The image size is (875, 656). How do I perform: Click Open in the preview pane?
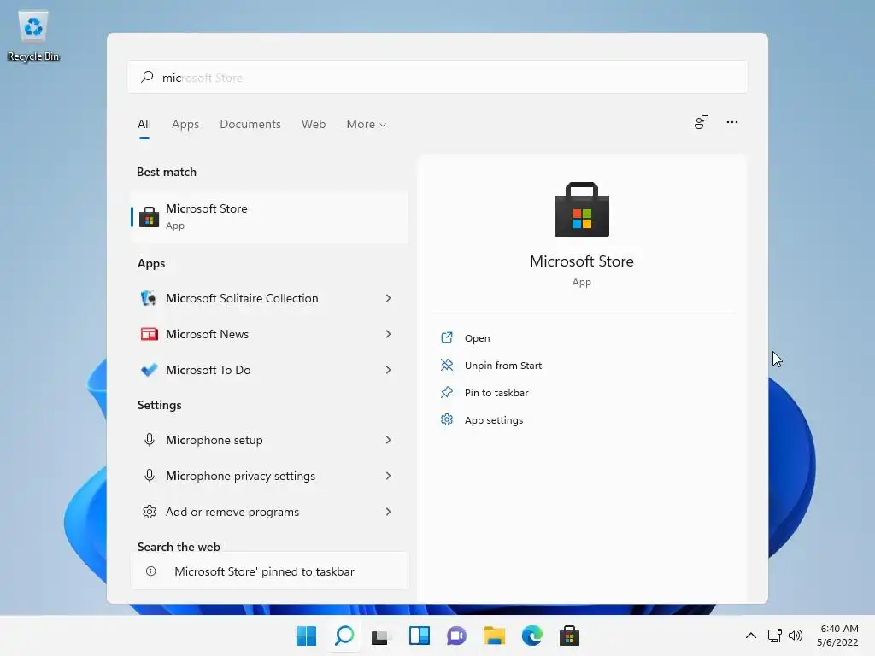pos(477,338)
